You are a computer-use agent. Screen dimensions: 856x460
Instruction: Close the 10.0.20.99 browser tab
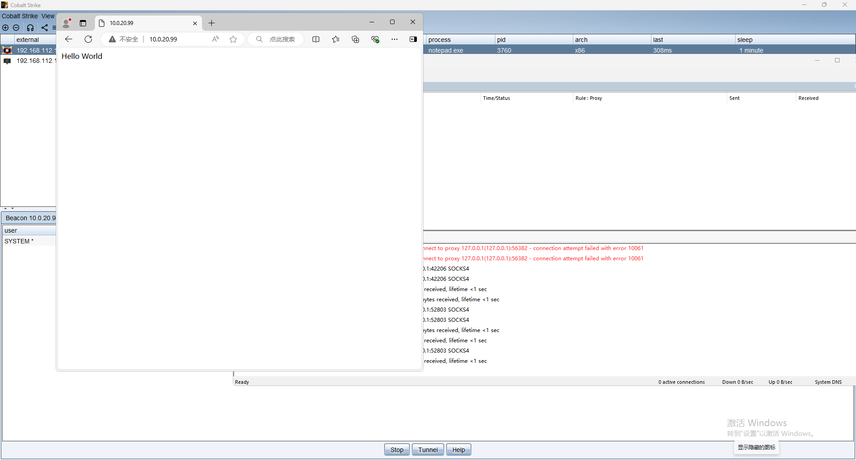tap(195, 23)
